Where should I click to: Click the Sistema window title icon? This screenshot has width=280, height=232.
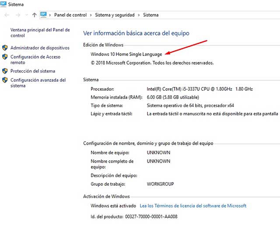point(3,4)
